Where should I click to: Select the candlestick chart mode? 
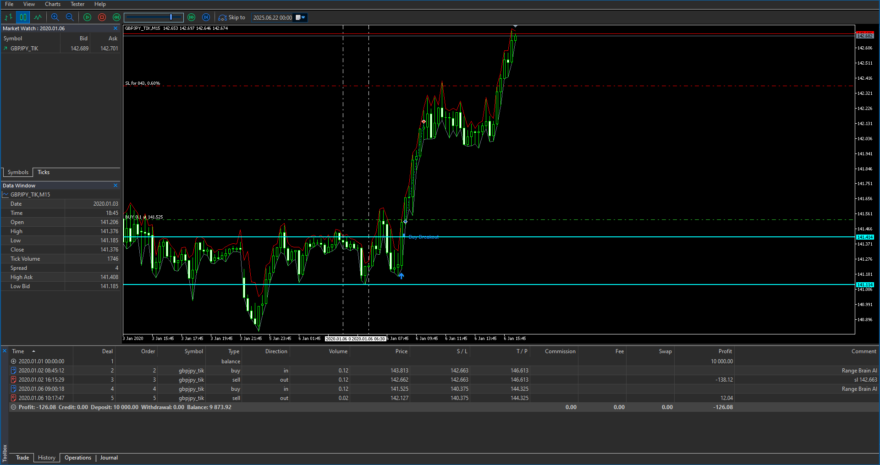tap(23, 17)
